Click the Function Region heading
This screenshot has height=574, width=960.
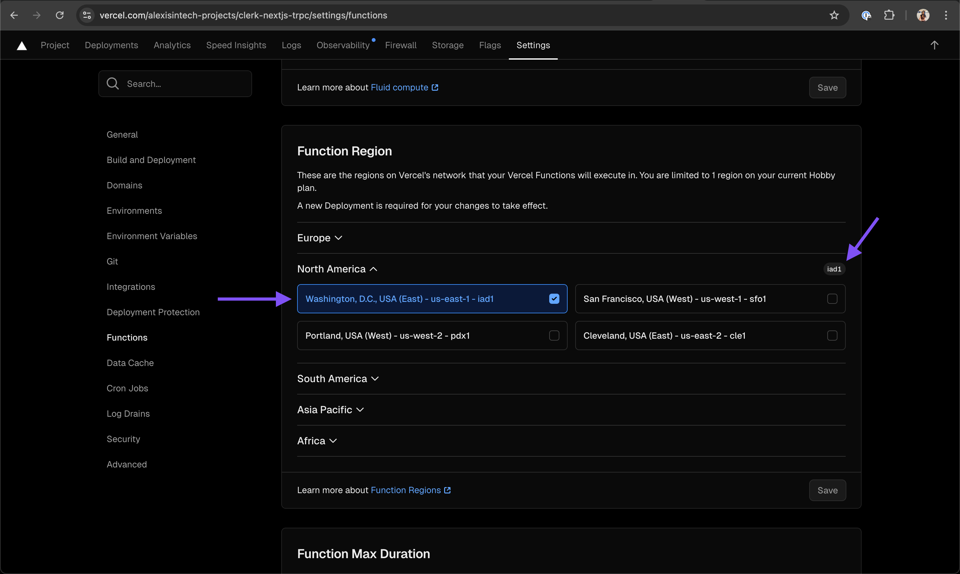point(344,151)
